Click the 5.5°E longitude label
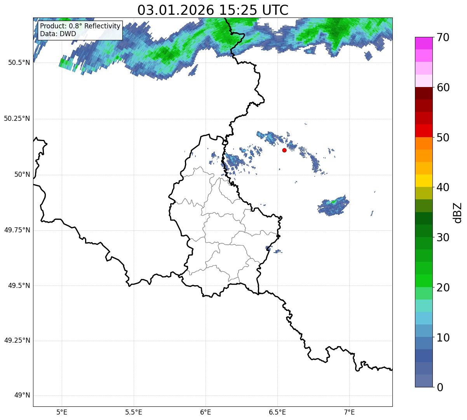Viewport: 467px width, 420px height. [134, 412]
